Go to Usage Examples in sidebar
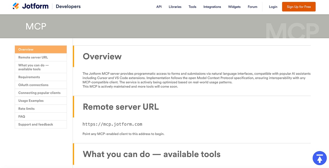This screenshot has width=329, height=168. (41, 101)
